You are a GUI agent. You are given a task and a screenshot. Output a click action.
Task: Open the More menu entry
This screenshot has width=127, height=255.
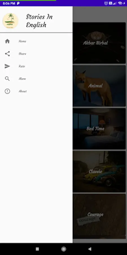pos(36,79)
